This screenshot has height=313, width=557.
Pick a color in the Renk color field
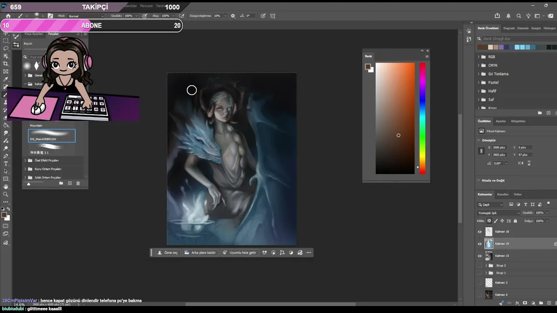tap(395, 118)
